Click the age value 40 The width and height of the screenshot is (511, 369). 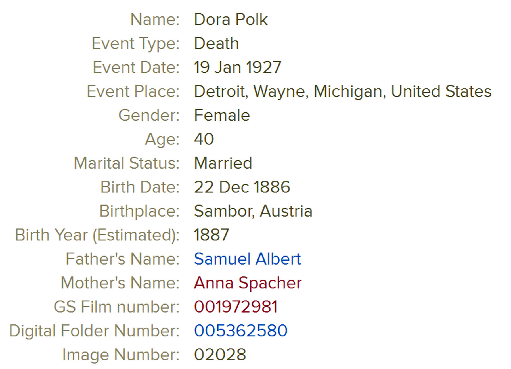pyautogui.click(x=204, y=139)
